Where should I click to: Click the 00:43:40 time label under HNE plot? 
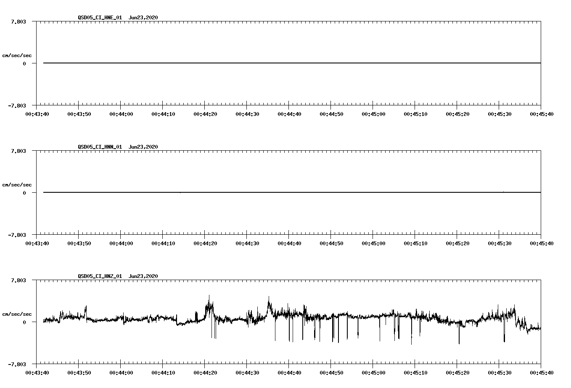pos(37,114)
